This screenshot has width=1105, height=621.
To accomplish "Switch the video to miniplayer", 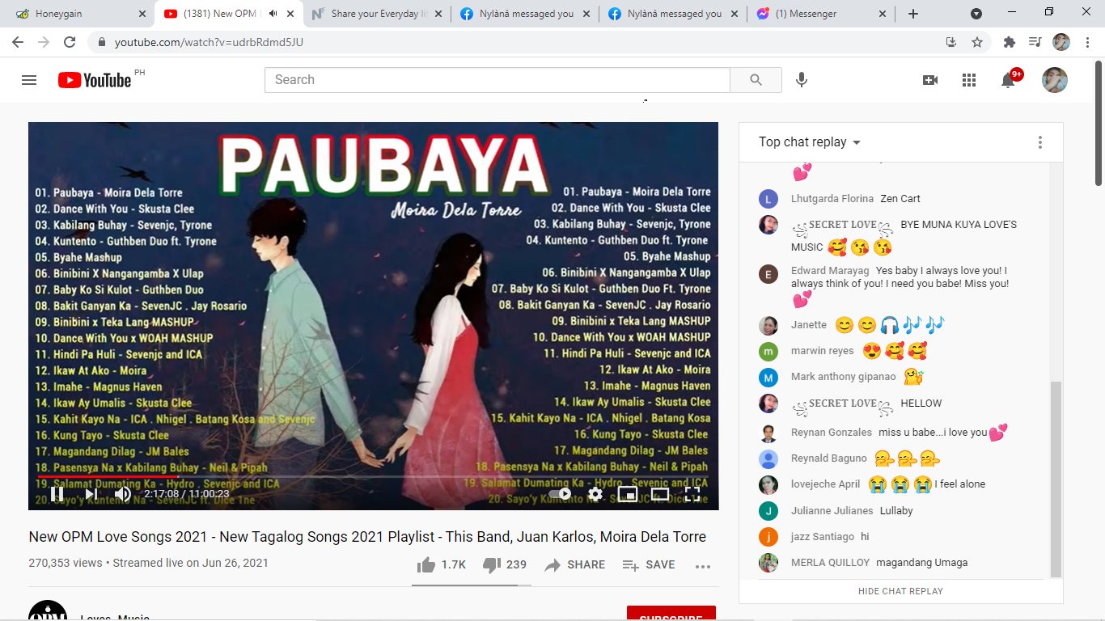I will (x=628, y=494).
